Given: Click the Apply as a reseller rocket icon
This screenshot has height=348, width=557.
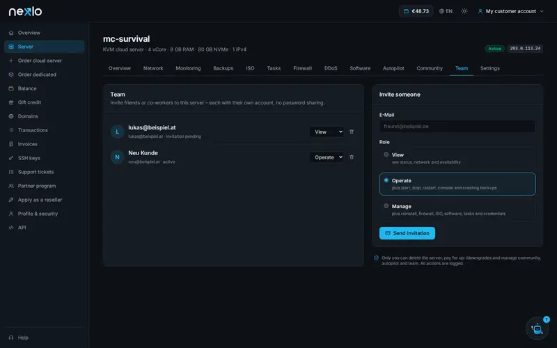Looking at the screenshot, I should click(x=11, y=200).
